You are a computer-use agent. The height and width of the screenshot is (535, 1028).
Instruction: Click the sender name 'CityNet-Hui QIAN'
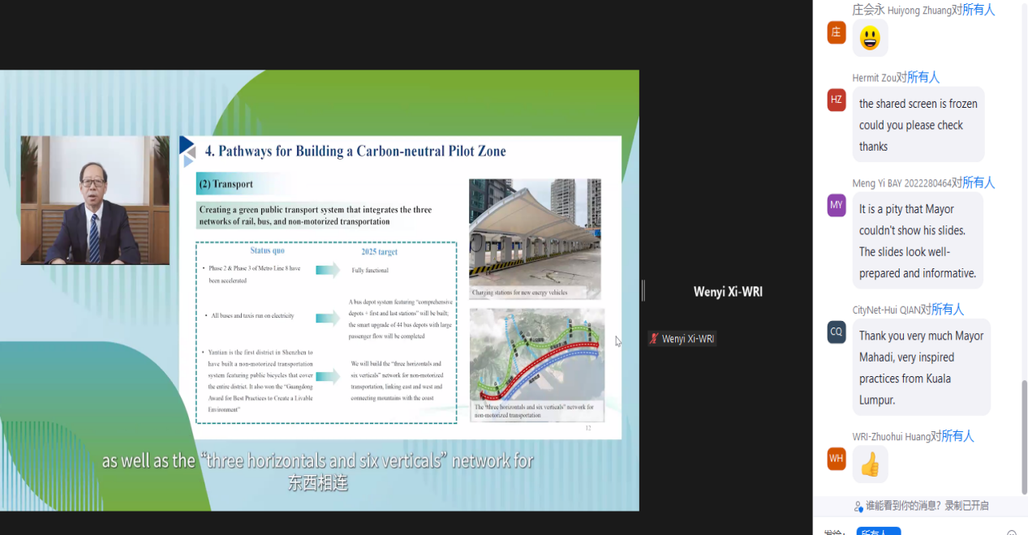886,310
